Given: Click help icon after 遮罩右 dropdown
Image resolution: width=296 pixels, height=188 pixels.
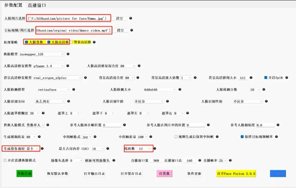Looking at the screenshot, I should (x=188, y=113).
